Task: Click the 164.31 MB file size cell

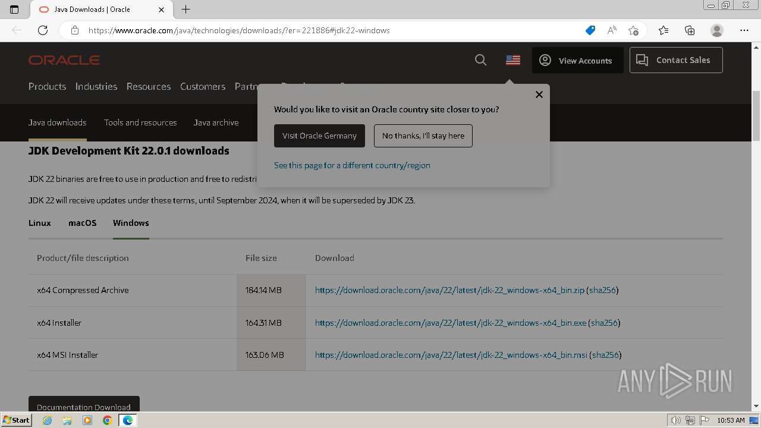Action: click(x=271, y=323)
